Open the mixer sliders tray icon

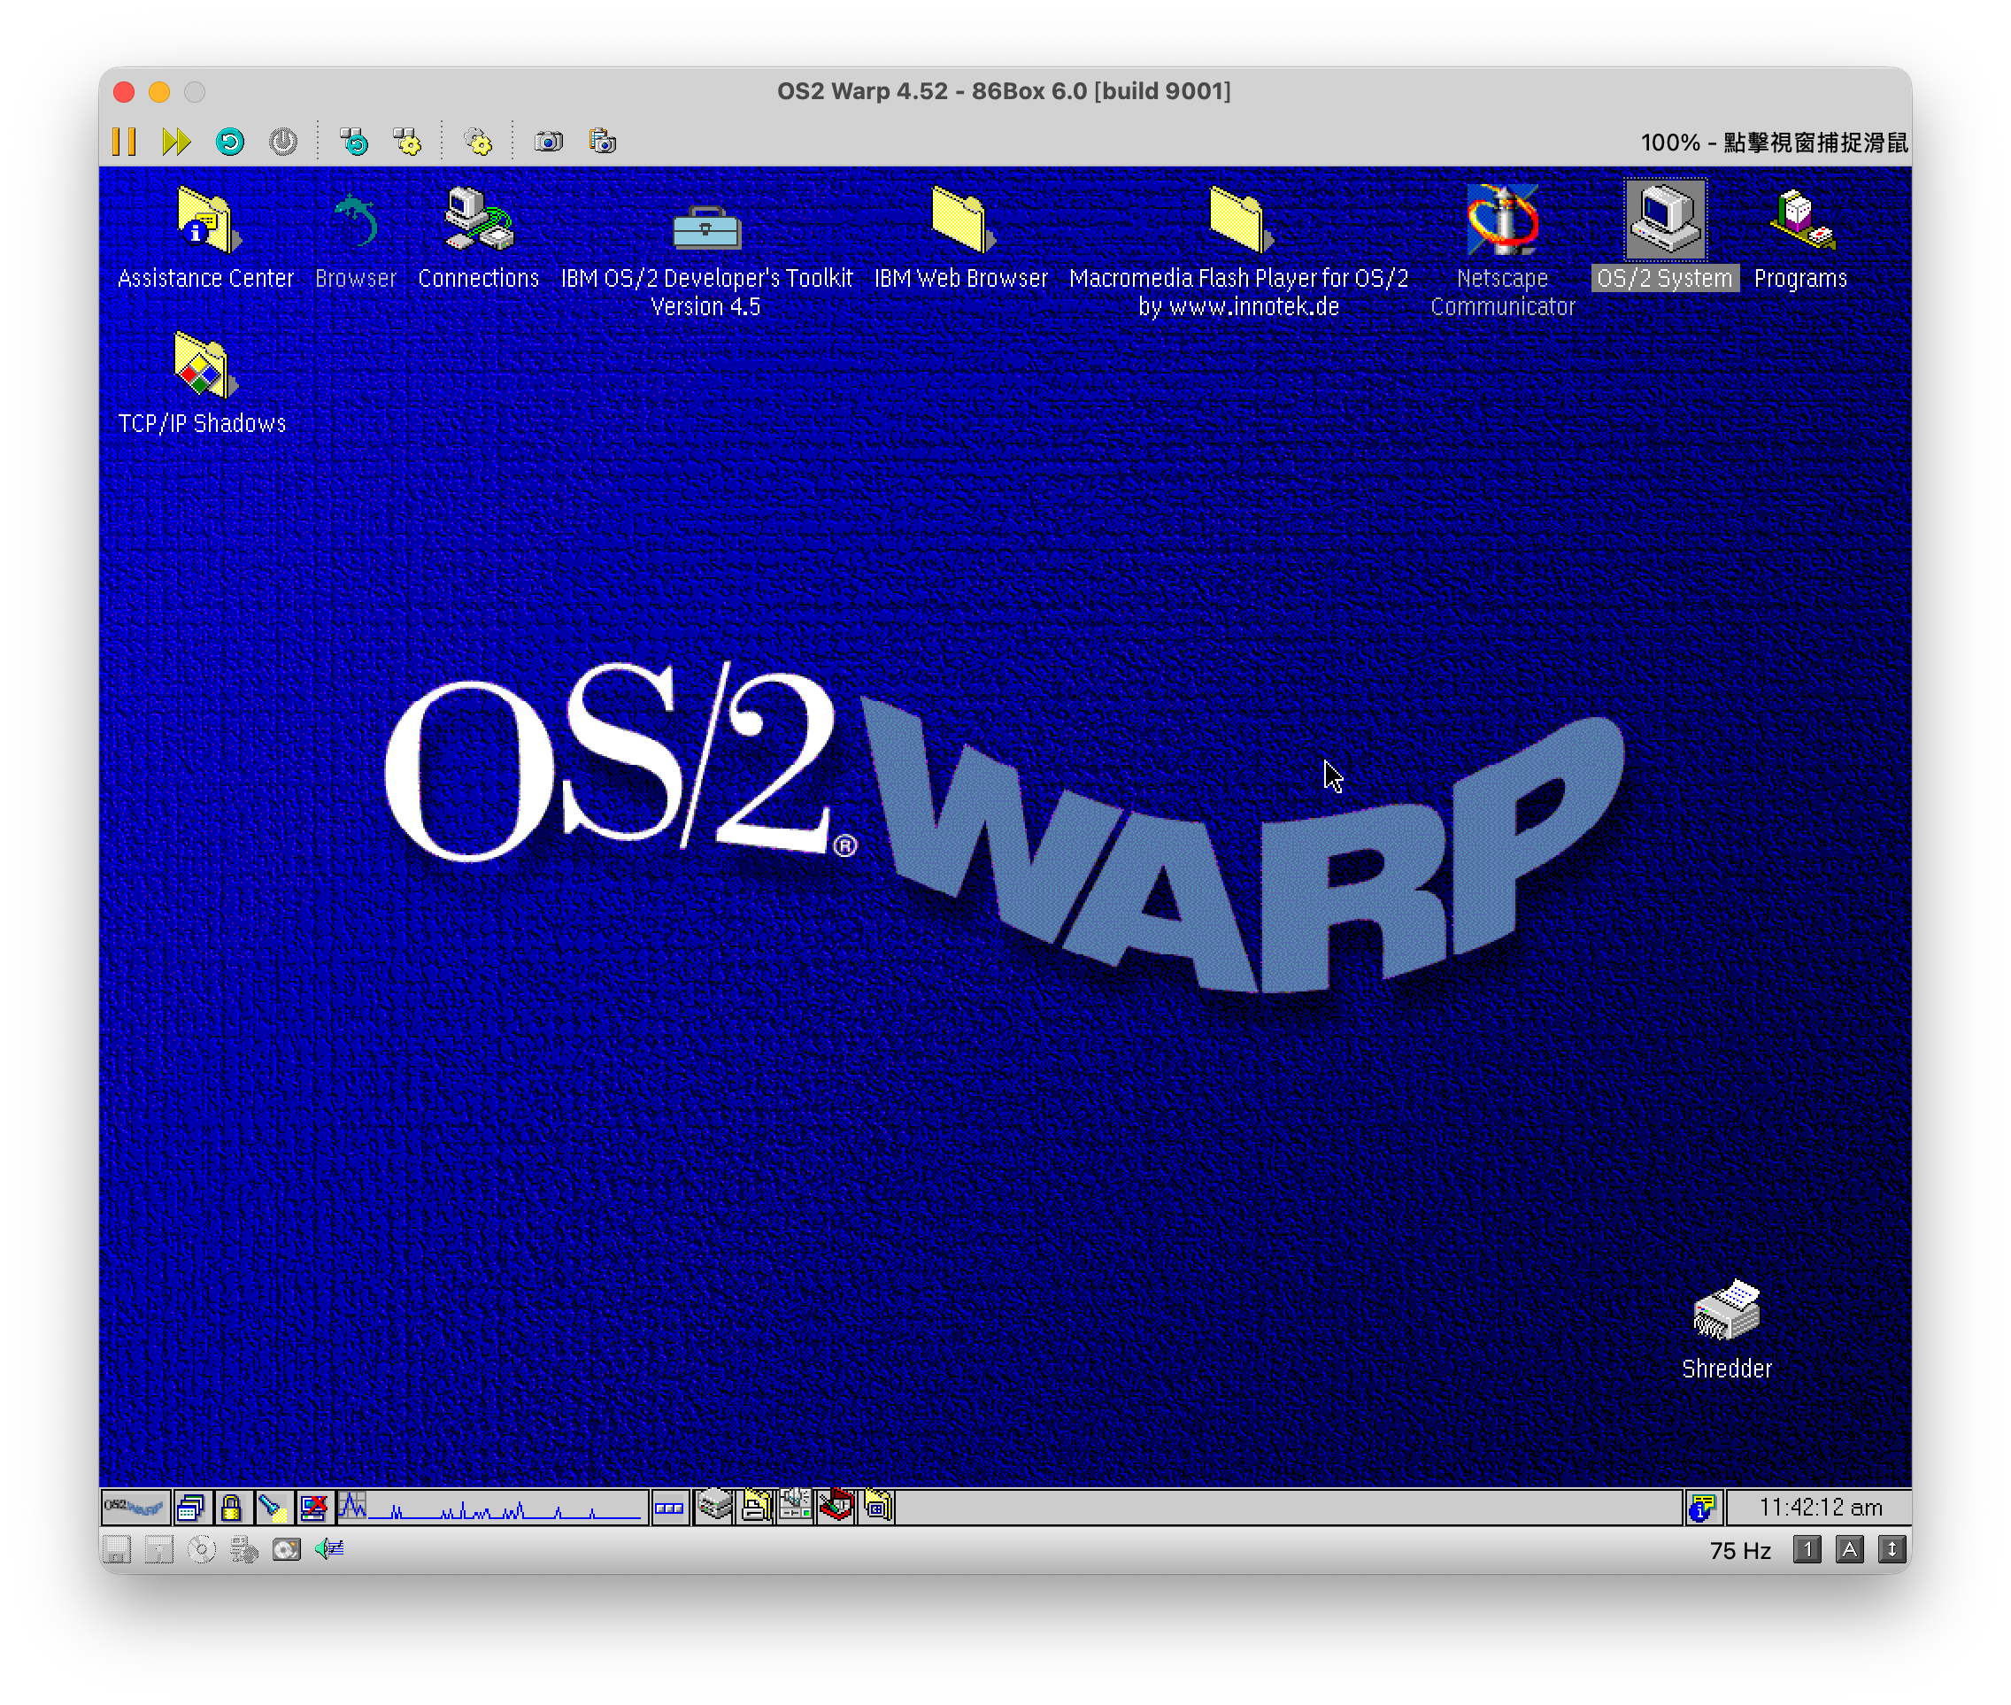click(x=796, y=1505)
